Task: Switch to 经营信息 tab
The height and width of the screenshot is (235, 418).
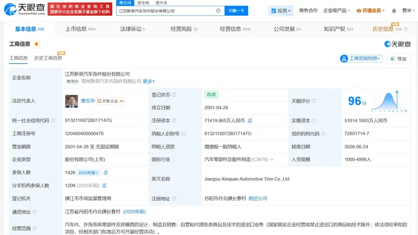Action: click(236, 29)
